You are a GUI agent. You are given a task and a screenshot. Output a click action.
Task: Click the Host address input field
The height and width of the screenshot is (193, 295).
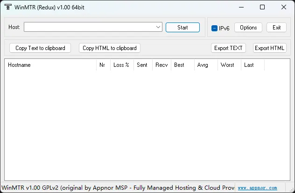tap(90, 28)
